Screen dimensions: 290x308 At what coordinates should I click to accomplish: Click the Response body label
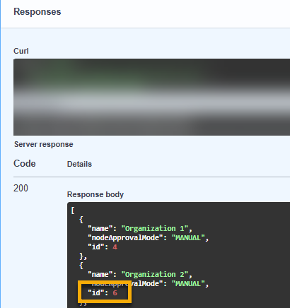[x=95, y=194]
